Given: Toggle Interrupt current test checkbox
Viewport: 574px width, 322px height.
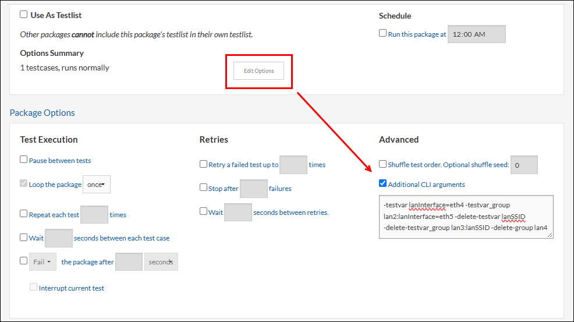Looking at the screenshot, I should 33,287.
